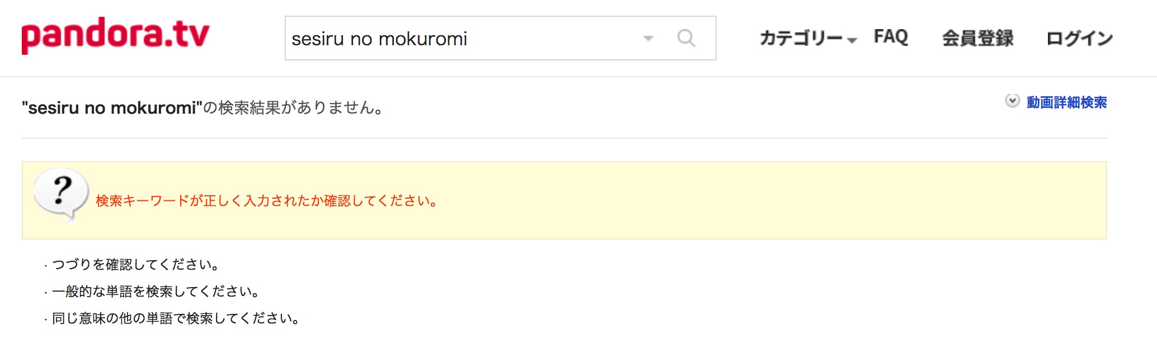Click the magnifying glass search icon

point(686,38)
